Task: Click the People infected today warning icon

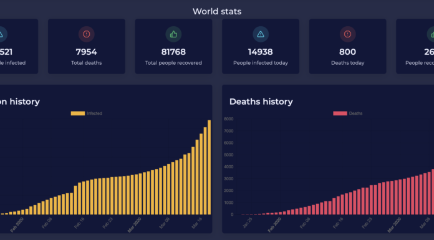Action: (x=261, y=34)
